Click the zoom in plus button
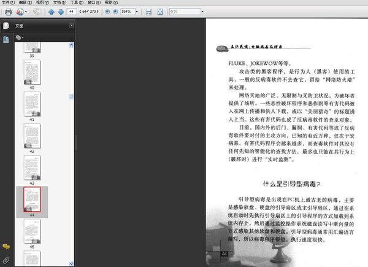 115,12
